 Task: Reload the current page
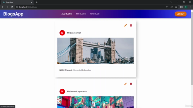pos(12,7)
